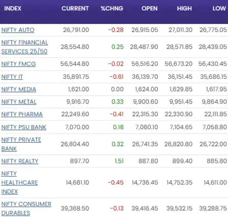Click the INDEX column header
Viewport: 228px width, 217px height.
click(x=13, y=8)
